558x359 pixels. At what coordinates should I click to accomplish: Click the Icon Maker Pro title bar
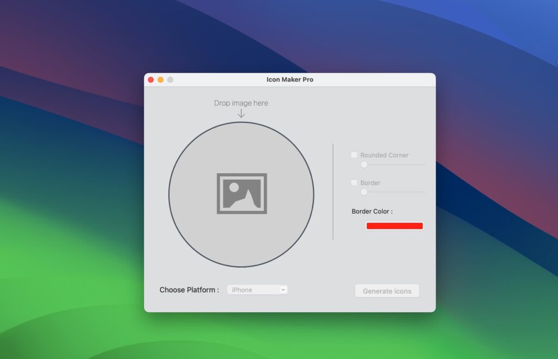(x=289, y=80)
